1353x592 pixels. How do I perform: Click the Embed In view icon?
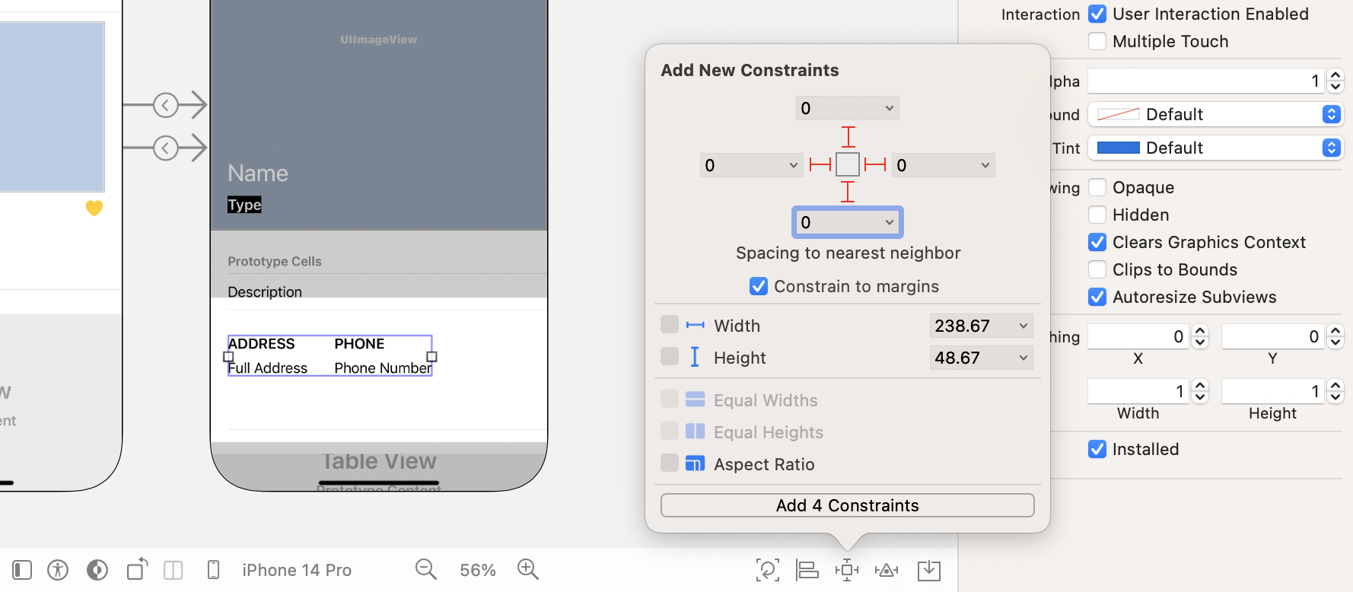tap(928, 569)
